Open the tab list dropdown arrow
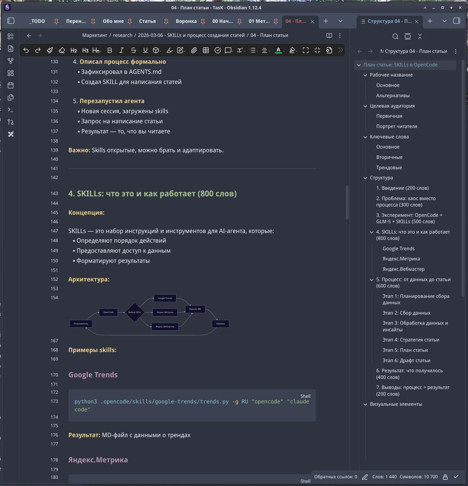468x486 pixels. (x=340, y=21)
